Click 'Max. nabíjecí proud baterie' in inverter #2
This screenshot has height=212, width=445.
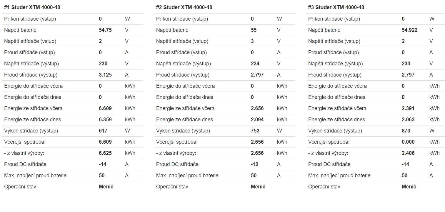coord(187,175)
